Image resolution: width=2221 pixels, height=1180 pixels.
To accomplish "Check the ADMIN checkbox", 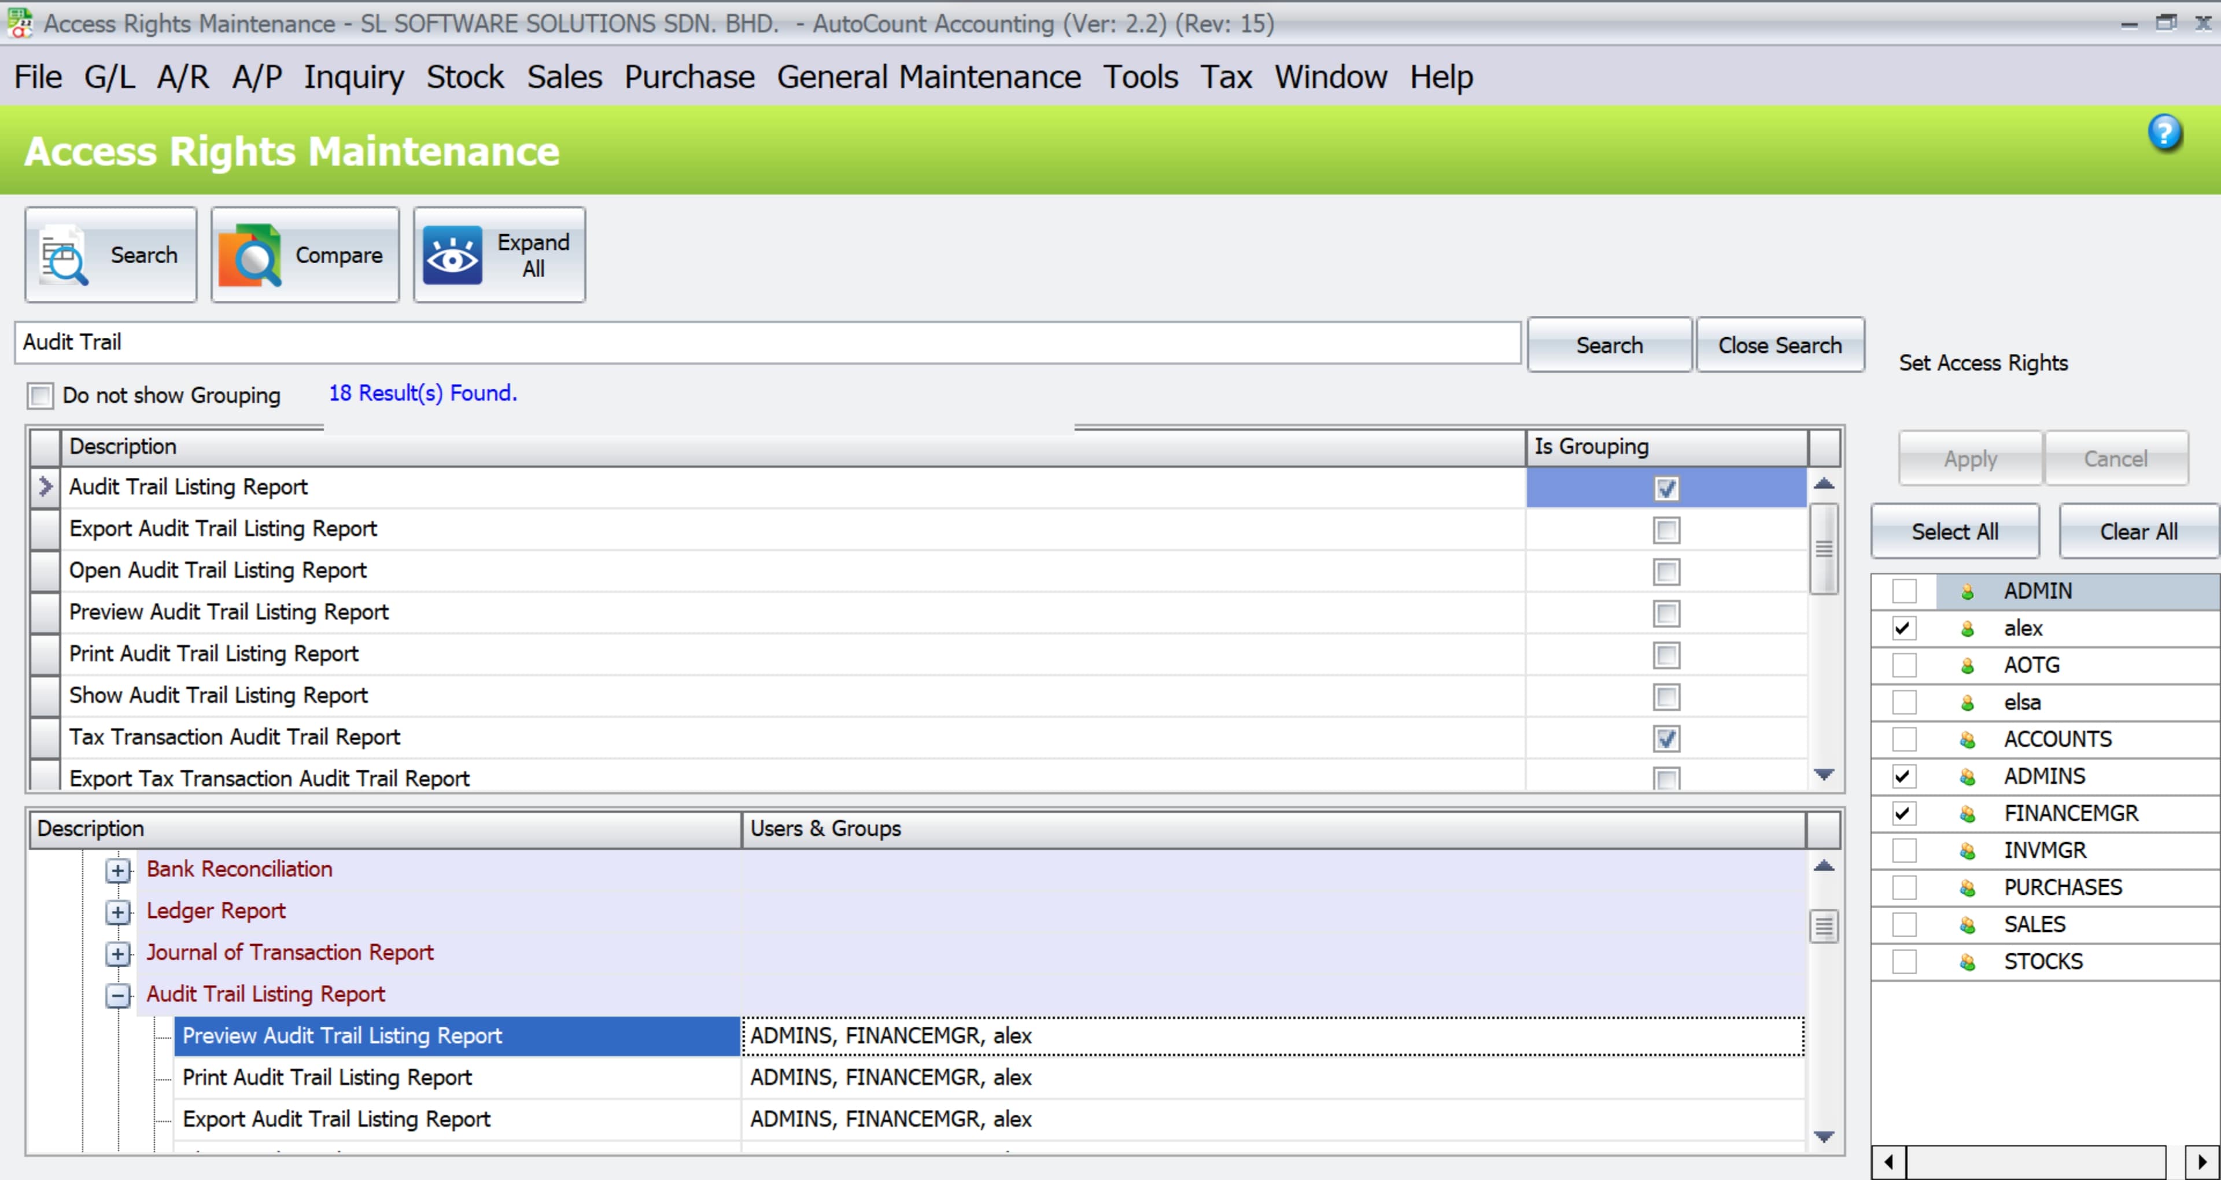I will click(1905, 590).
